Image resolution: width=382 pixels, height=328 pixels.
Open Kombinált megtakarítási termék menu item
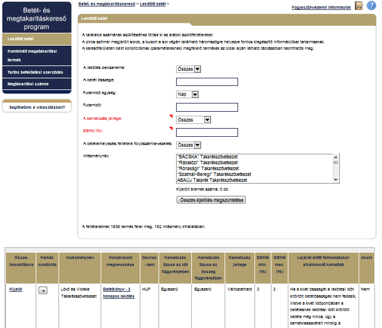37,56
